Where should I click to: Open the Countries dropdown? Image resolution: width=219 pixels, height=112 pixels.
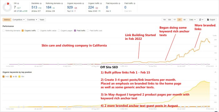tap(32, 20)
